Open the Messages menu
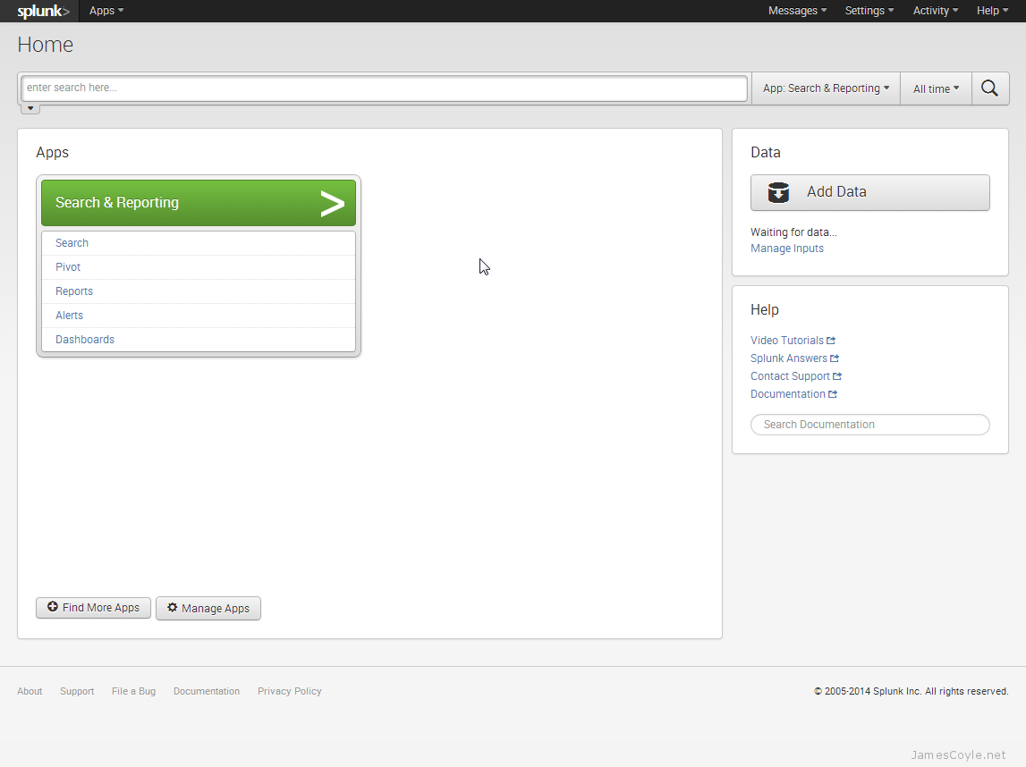This screenshot has height=767, width=1026. click(x=797, y=11)
